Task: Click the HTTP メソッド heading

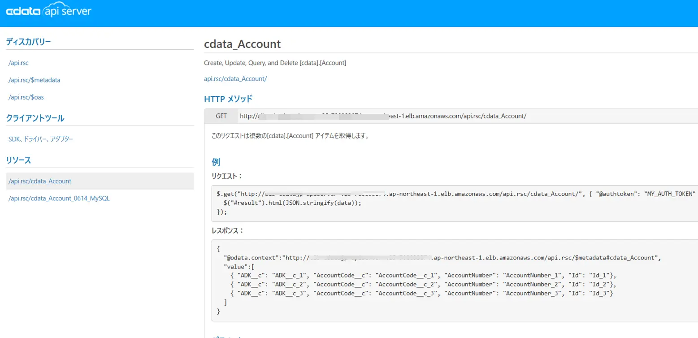Action: [x=228, y=99]
